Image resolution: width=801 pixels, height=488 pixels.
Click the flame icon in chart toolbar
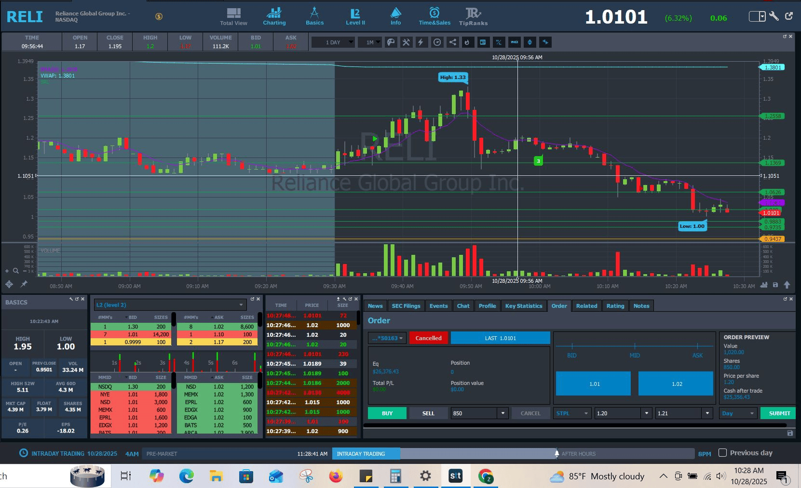[467, 42]
